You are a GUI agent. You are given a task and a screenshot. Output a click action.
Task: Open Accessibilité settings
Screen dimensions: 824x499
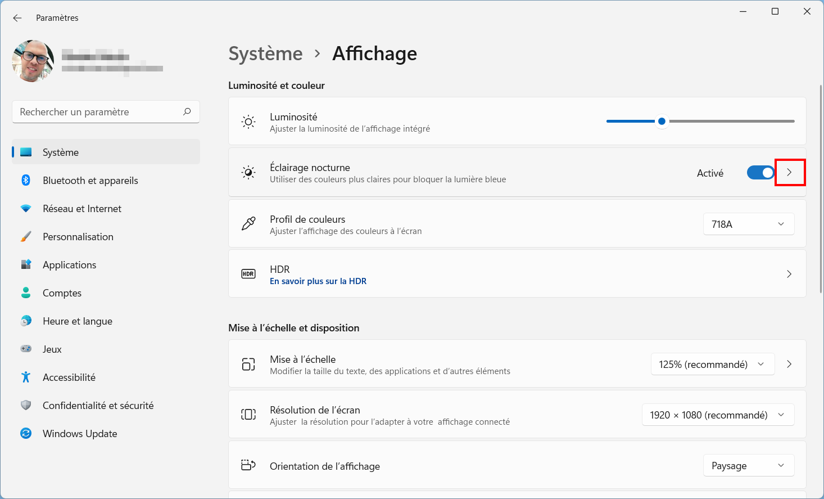[106, 377]
